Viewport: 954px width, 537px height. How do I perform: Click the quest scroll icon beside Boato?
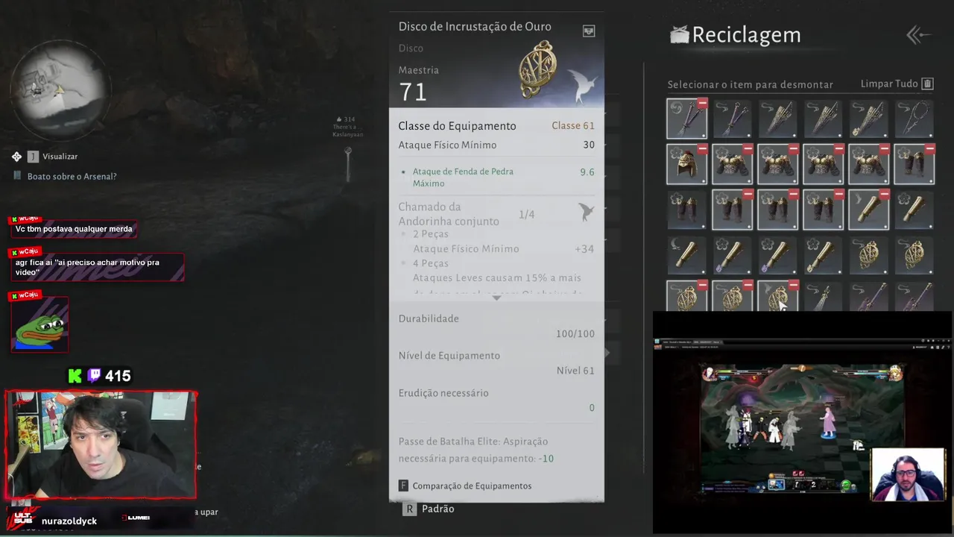17,176
